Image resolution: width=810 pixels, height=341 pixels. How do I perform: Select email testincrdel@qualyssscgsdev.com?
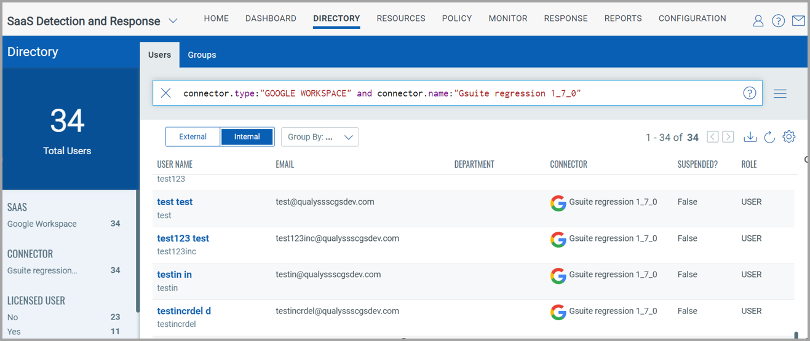(x=337, y=311)
